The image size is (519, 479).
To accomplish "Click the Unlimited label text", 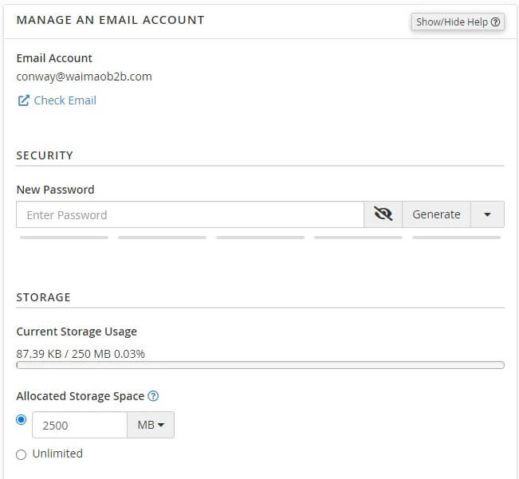I will pyautogui.click(x=57, y=453).
